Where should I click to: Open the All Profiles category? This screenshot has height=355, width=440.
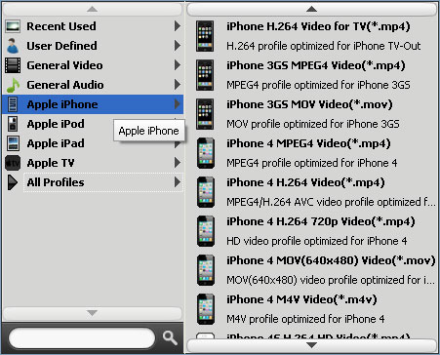[93, 182]
